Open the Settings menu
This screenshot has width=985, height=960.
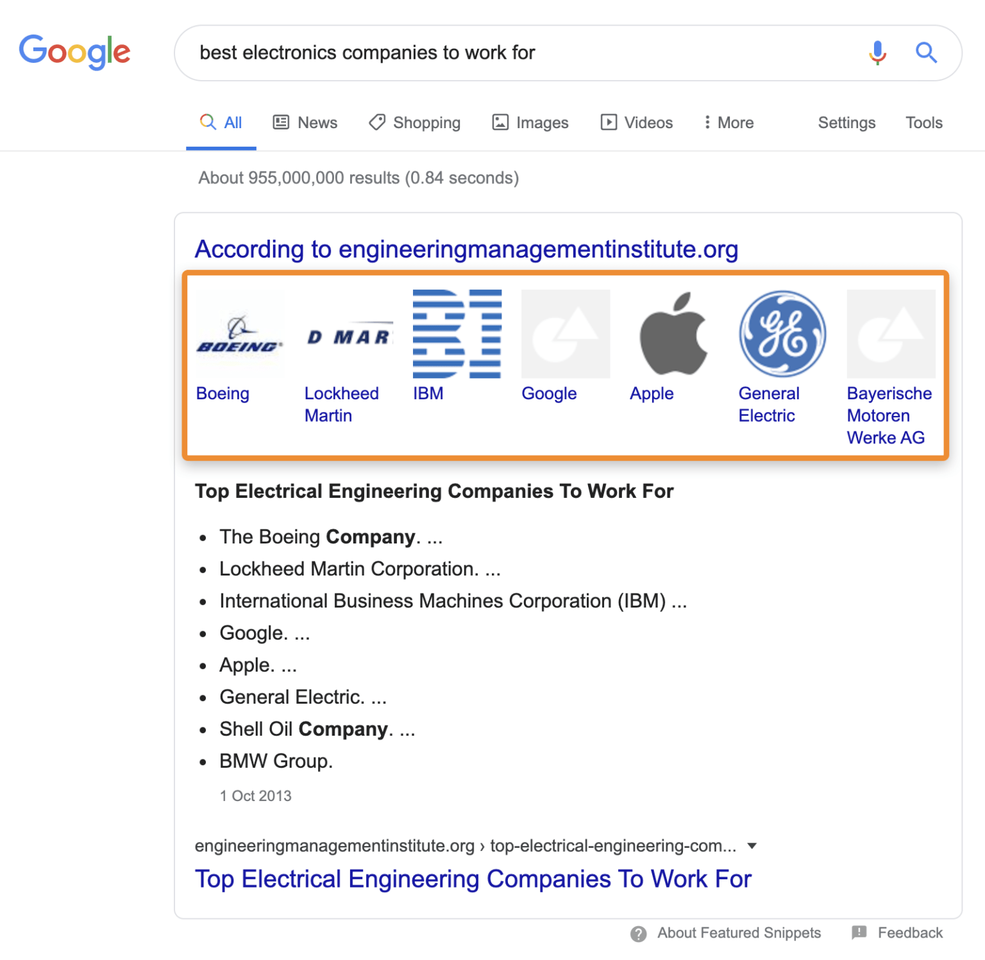(846, 122)
